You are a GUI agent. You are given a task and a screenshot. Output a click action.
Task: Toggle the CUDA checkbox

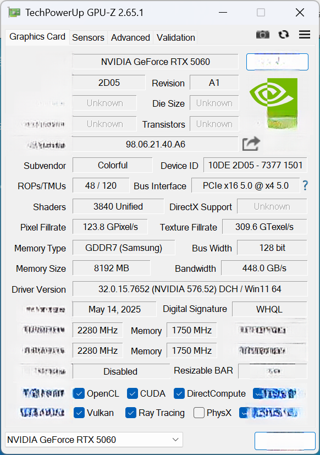click(x=132, y=394)
